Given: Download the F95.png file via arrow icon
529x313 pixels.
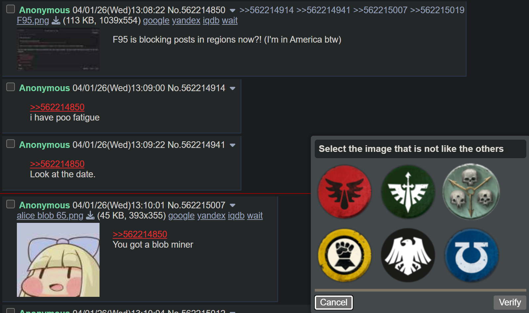Looking at the screenshot, I should tap(56, 20).
